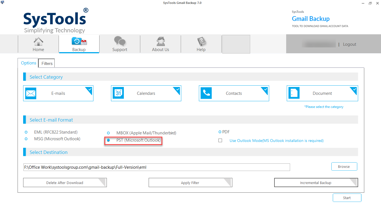Switch to the Options tab
Image resolution: width=381 pixels, height=203 pixels.
point(29,63)
